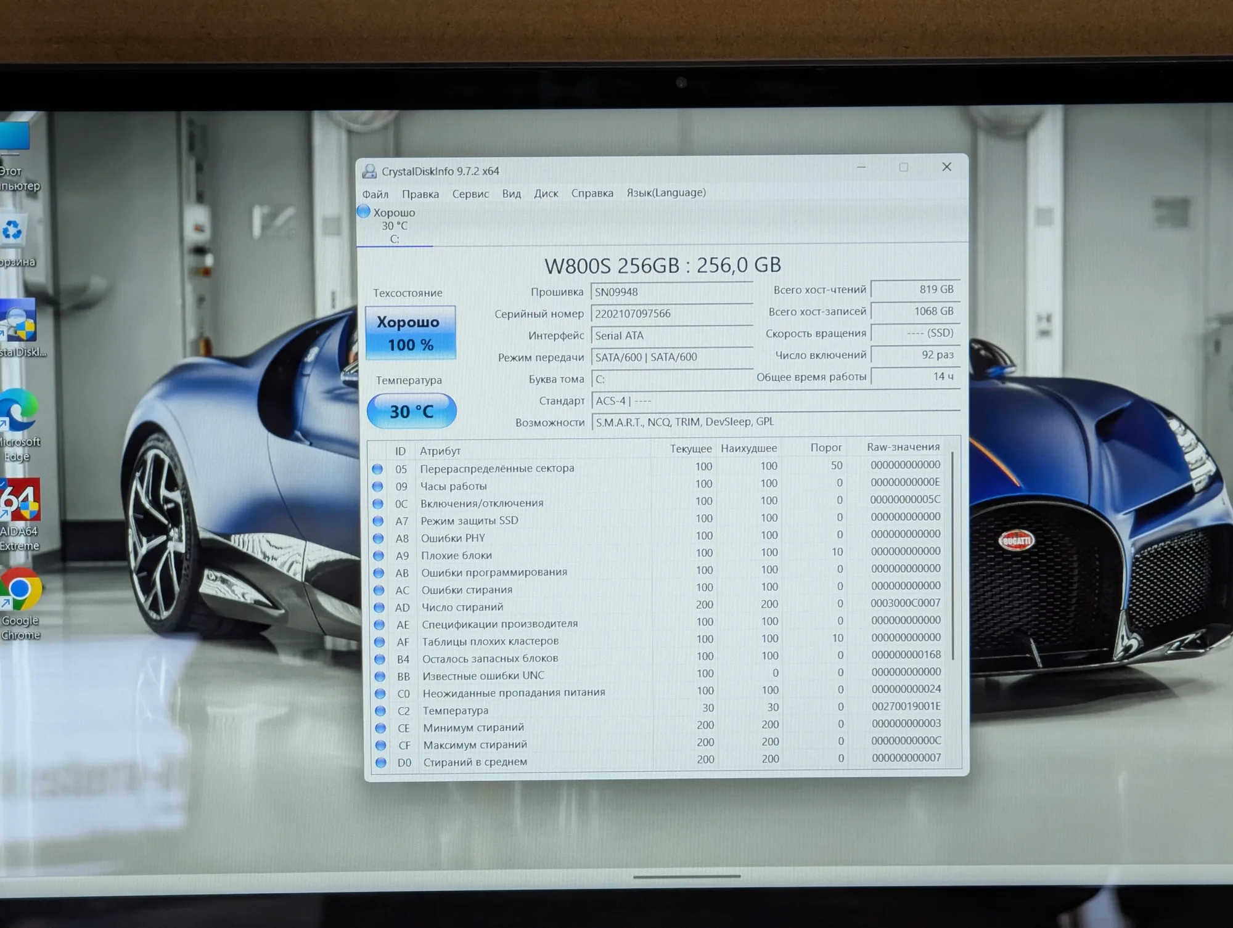
Task: Click the power-on count value 92 раз
Action: click(x=916, y=354)
